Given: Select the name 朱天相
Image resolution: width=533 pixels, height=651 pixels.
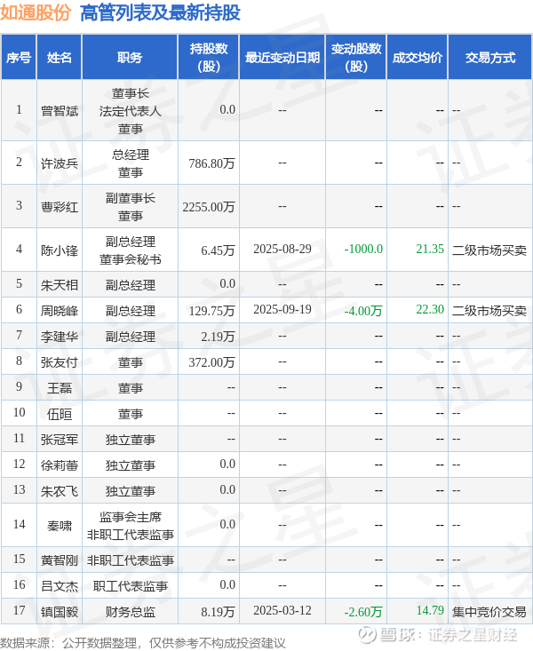Looking at the screenshot, I should [60, 285].
